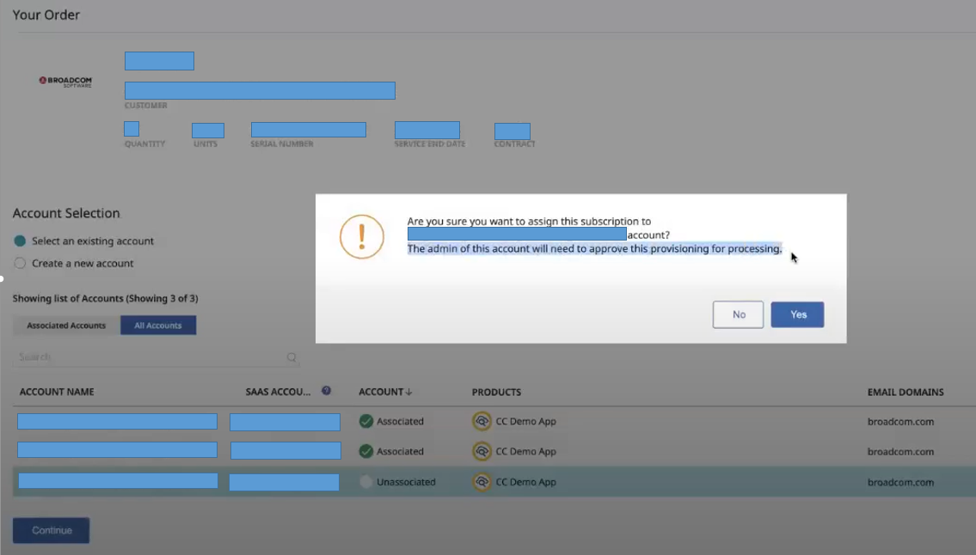Open the SaaS Account help icon

(326, 391)
